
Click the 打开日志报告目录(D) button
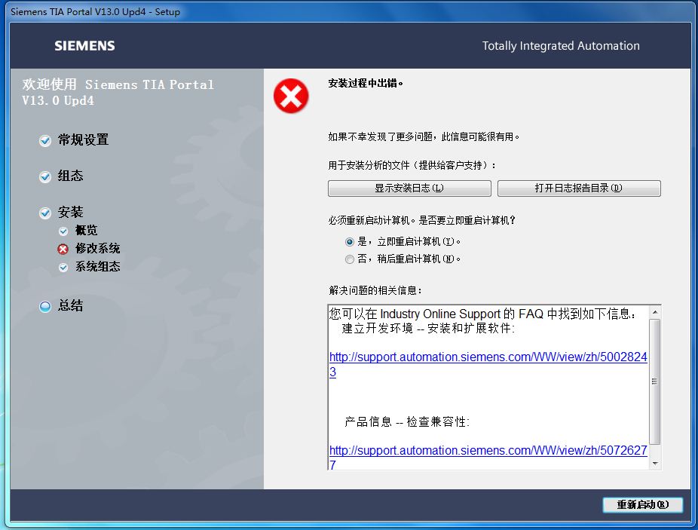click(579, 188)
